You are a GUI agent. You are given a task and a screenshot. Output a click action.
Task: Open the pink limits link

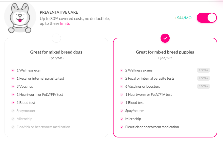pos(65,23)
